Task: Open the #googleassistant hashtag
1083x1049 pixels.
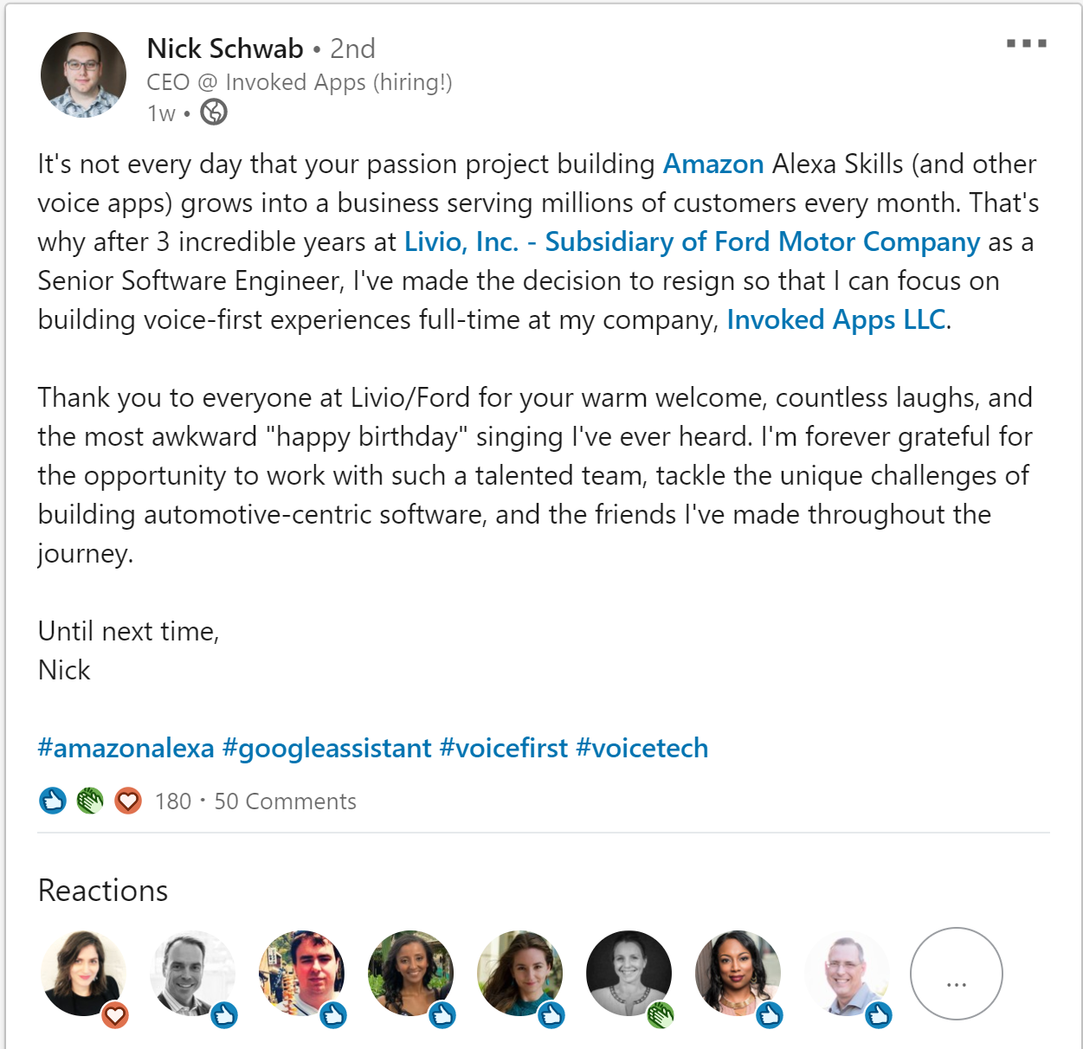Action: (326, 748)
